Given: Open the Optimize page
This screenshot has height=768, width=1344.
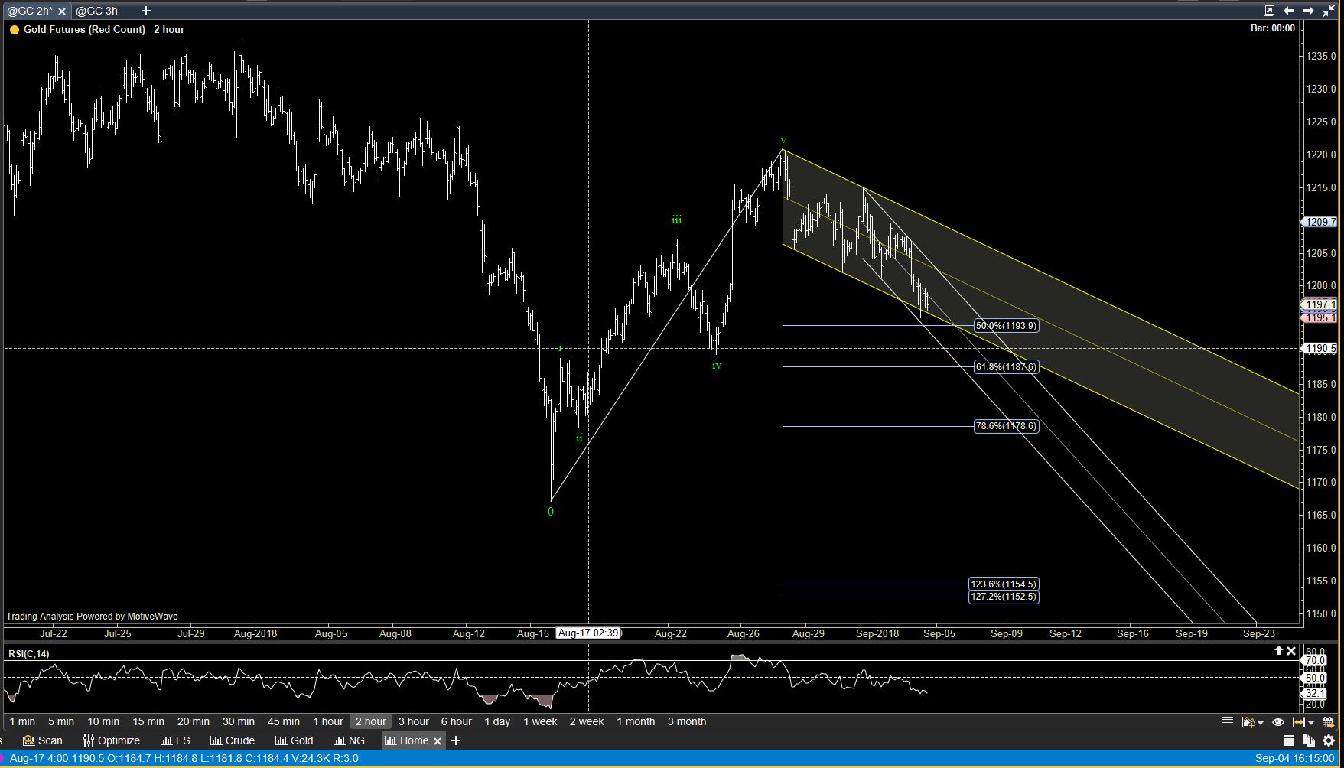Looking at the screenshot, I should [112, 740].
